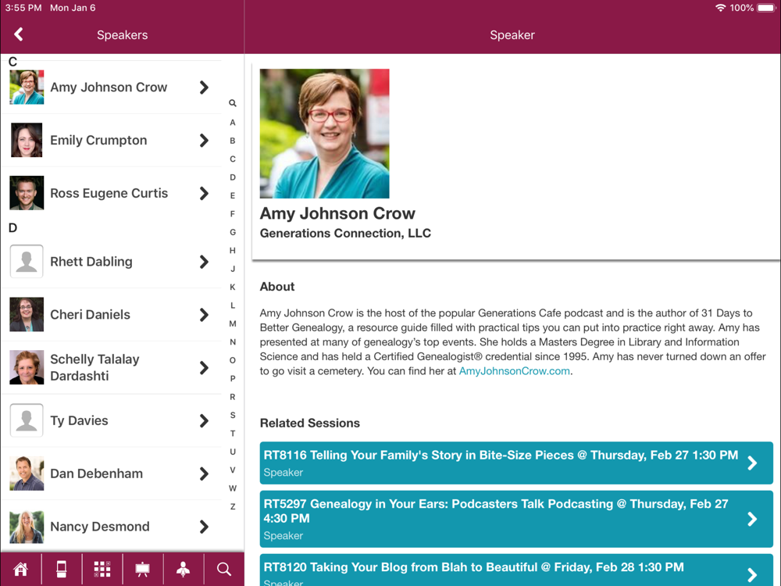The image size is (781, 586).
Task: Select Emily Crumpton in speakers list
Action: click(112, 140)
